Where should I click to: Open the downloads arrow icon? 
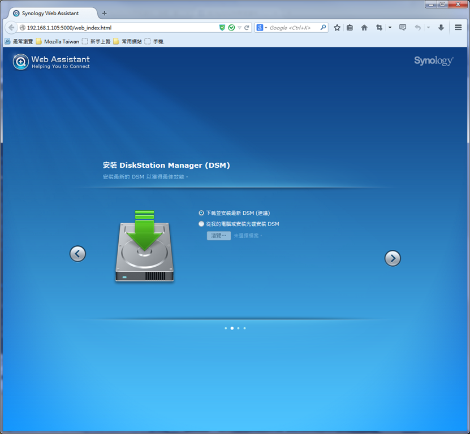coord(441,28)
